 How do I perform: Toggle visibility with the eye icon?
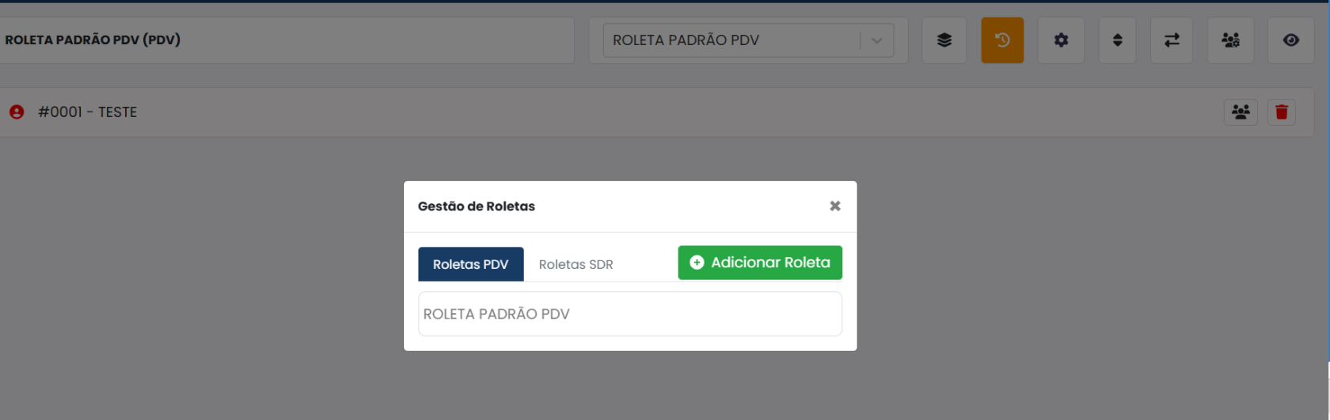(x=1291, y=40)
